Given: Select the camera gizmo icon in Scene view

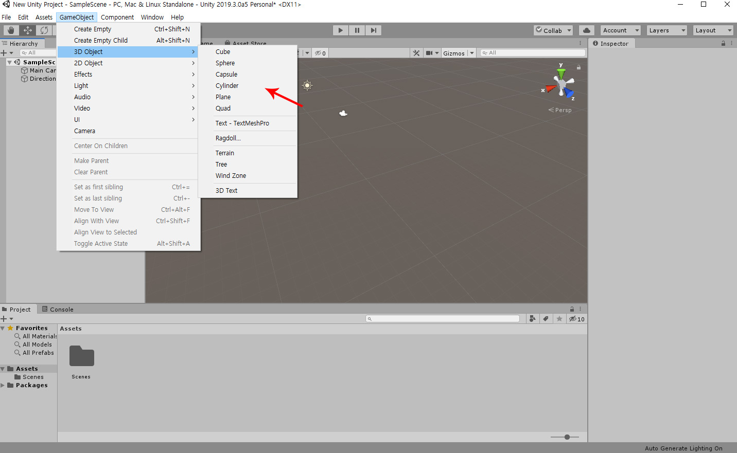Looking at the screenshot, I should coord(343,113).
